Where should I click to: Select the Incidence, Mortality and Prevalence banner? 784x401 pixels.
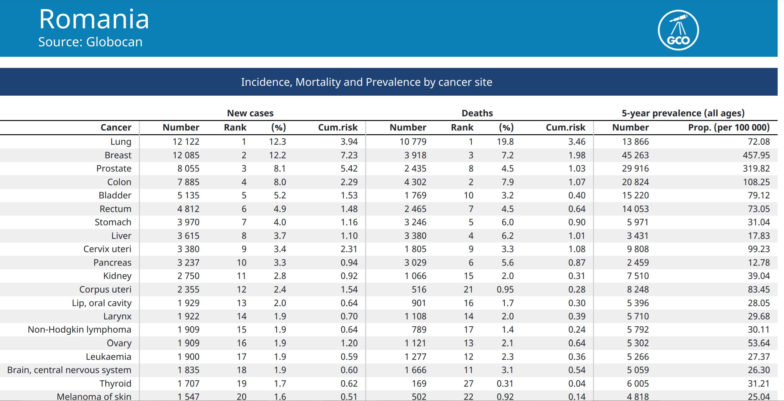pyautogui.click(x=366, y=82)
